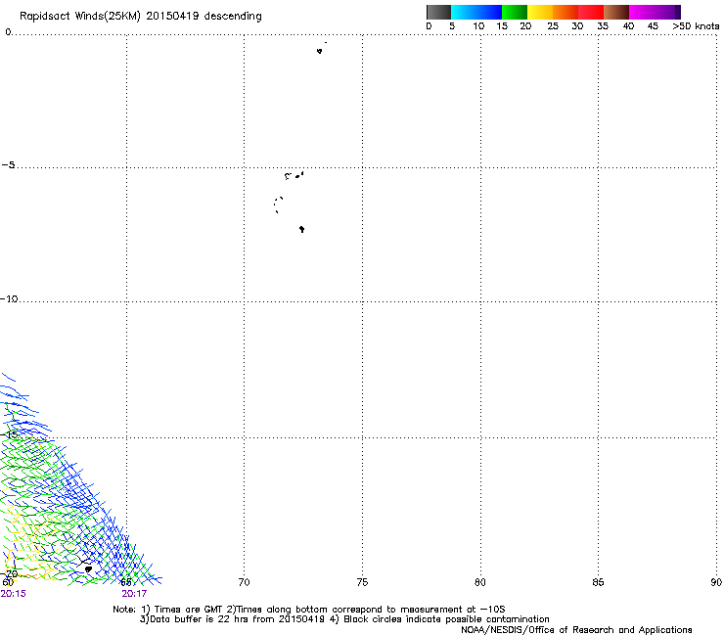Click the longitude label '90'
Image resolution: width=724 pixels, height=636 pixels.
(x=716, y=582)
